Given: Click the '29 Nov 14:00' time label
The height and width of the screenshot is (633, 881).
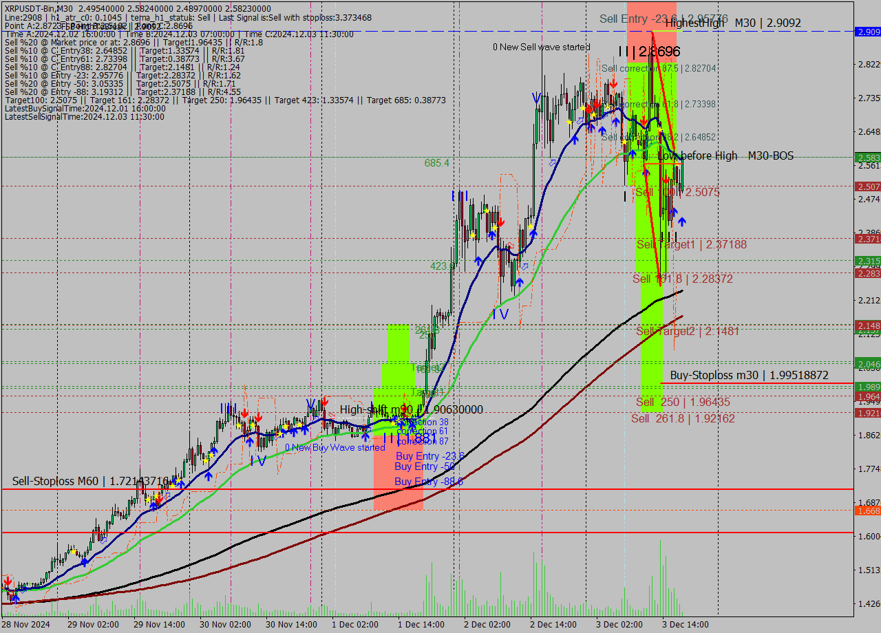Looking at the screenshot, I should (x=158, y=625).
